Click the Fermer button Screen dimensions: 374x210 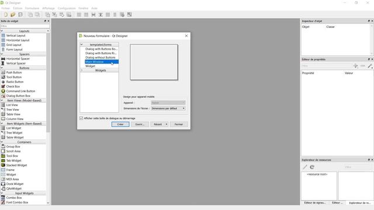point(179,124)
